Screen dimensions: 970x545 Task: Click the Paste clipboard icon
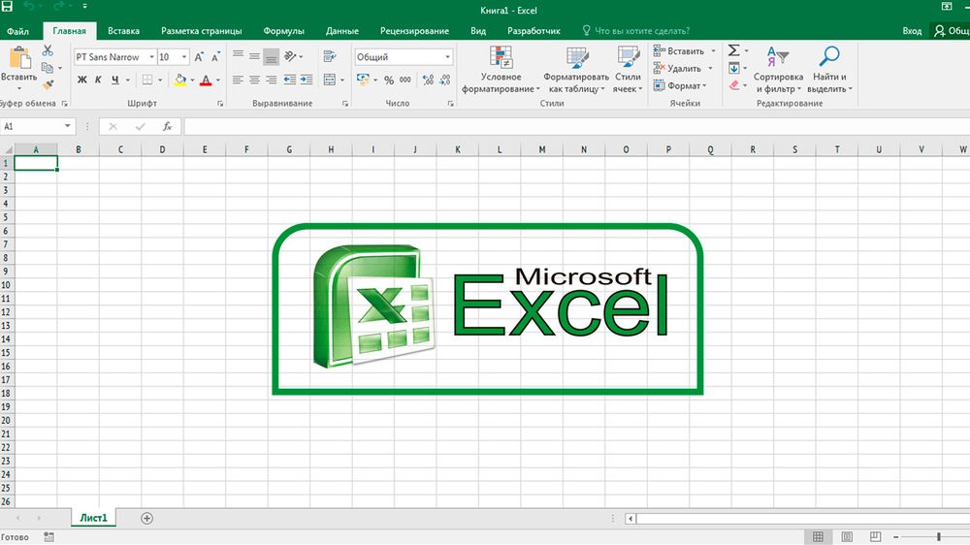coord(19,58)
